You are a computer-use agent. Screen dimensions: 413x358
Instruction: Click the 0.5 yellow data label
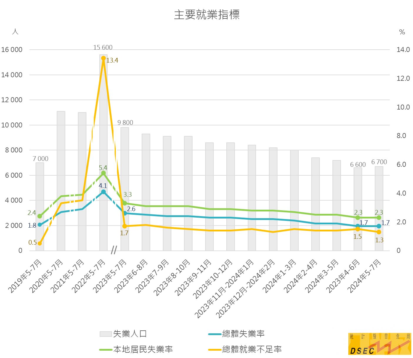[x=33, y=243]
